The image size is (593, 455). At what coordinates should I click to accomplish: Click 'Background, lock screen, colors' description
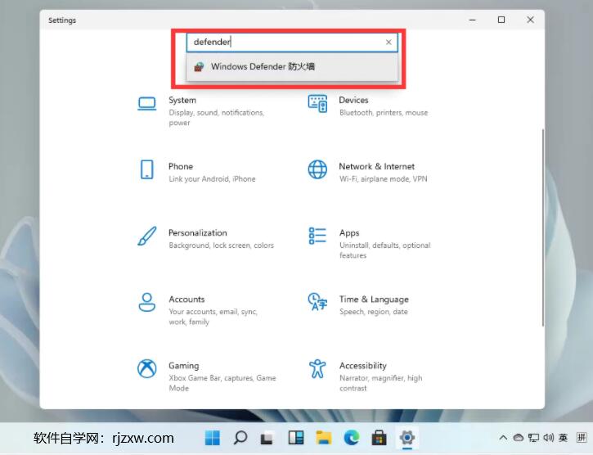click(x=221, y=246)
